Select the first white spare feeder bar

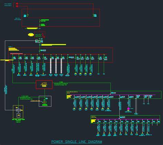click(51, 66)
